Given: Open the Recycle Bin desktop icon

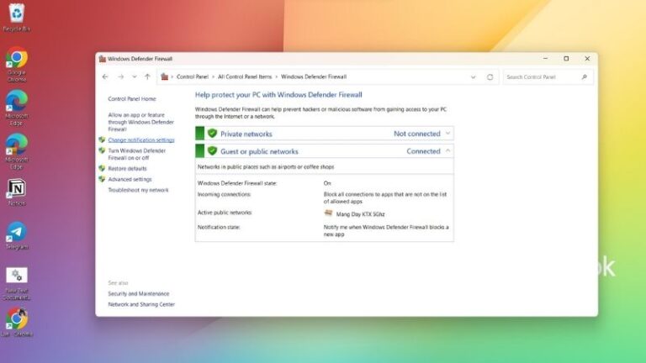Looking at the screenshot, I should [16, 13].
